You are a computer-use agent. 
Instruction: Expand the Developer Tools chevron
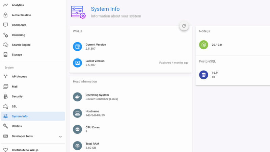[x=60, y=136]
